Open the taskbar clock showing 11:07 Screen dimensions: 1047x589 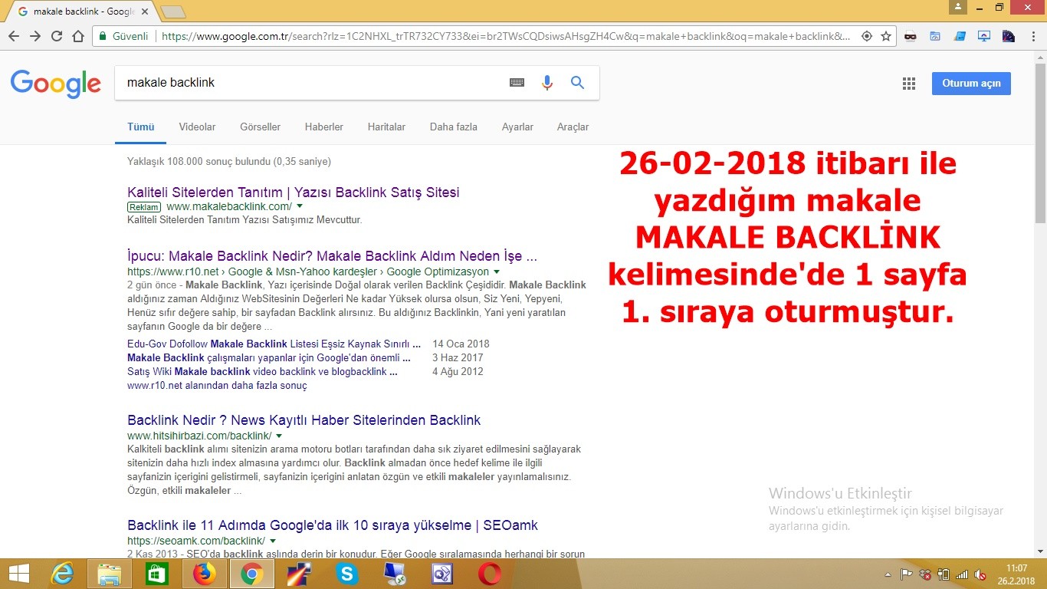pyautogui.click(x=1016, y=574)
